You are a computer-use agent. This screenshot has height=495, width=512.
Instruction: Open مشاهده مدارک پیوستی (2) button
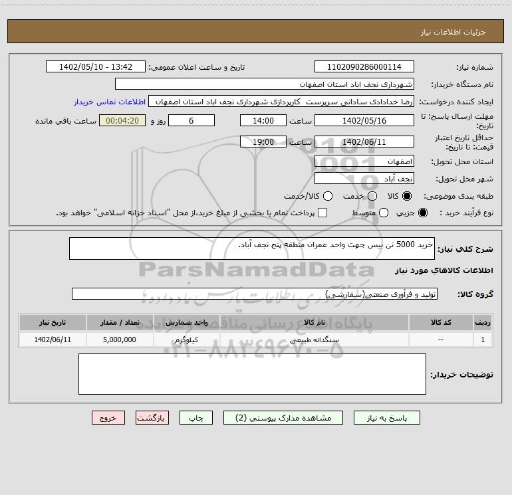[x=283, y=418]
